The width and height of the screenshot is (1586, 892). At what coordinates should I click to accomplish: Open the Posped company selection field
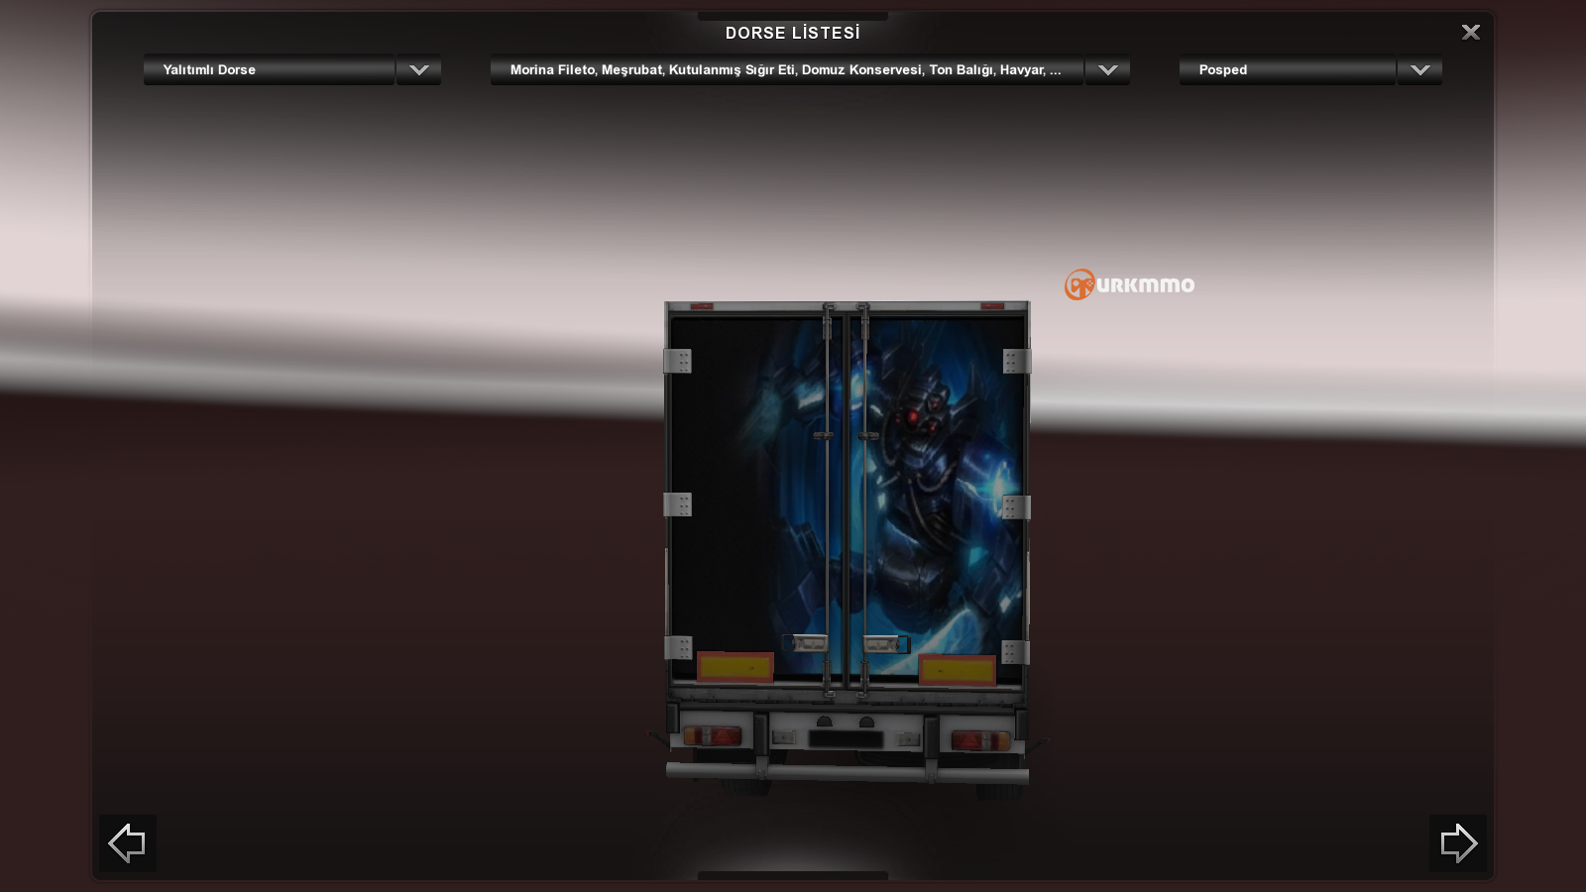(x=1288, y=69)
